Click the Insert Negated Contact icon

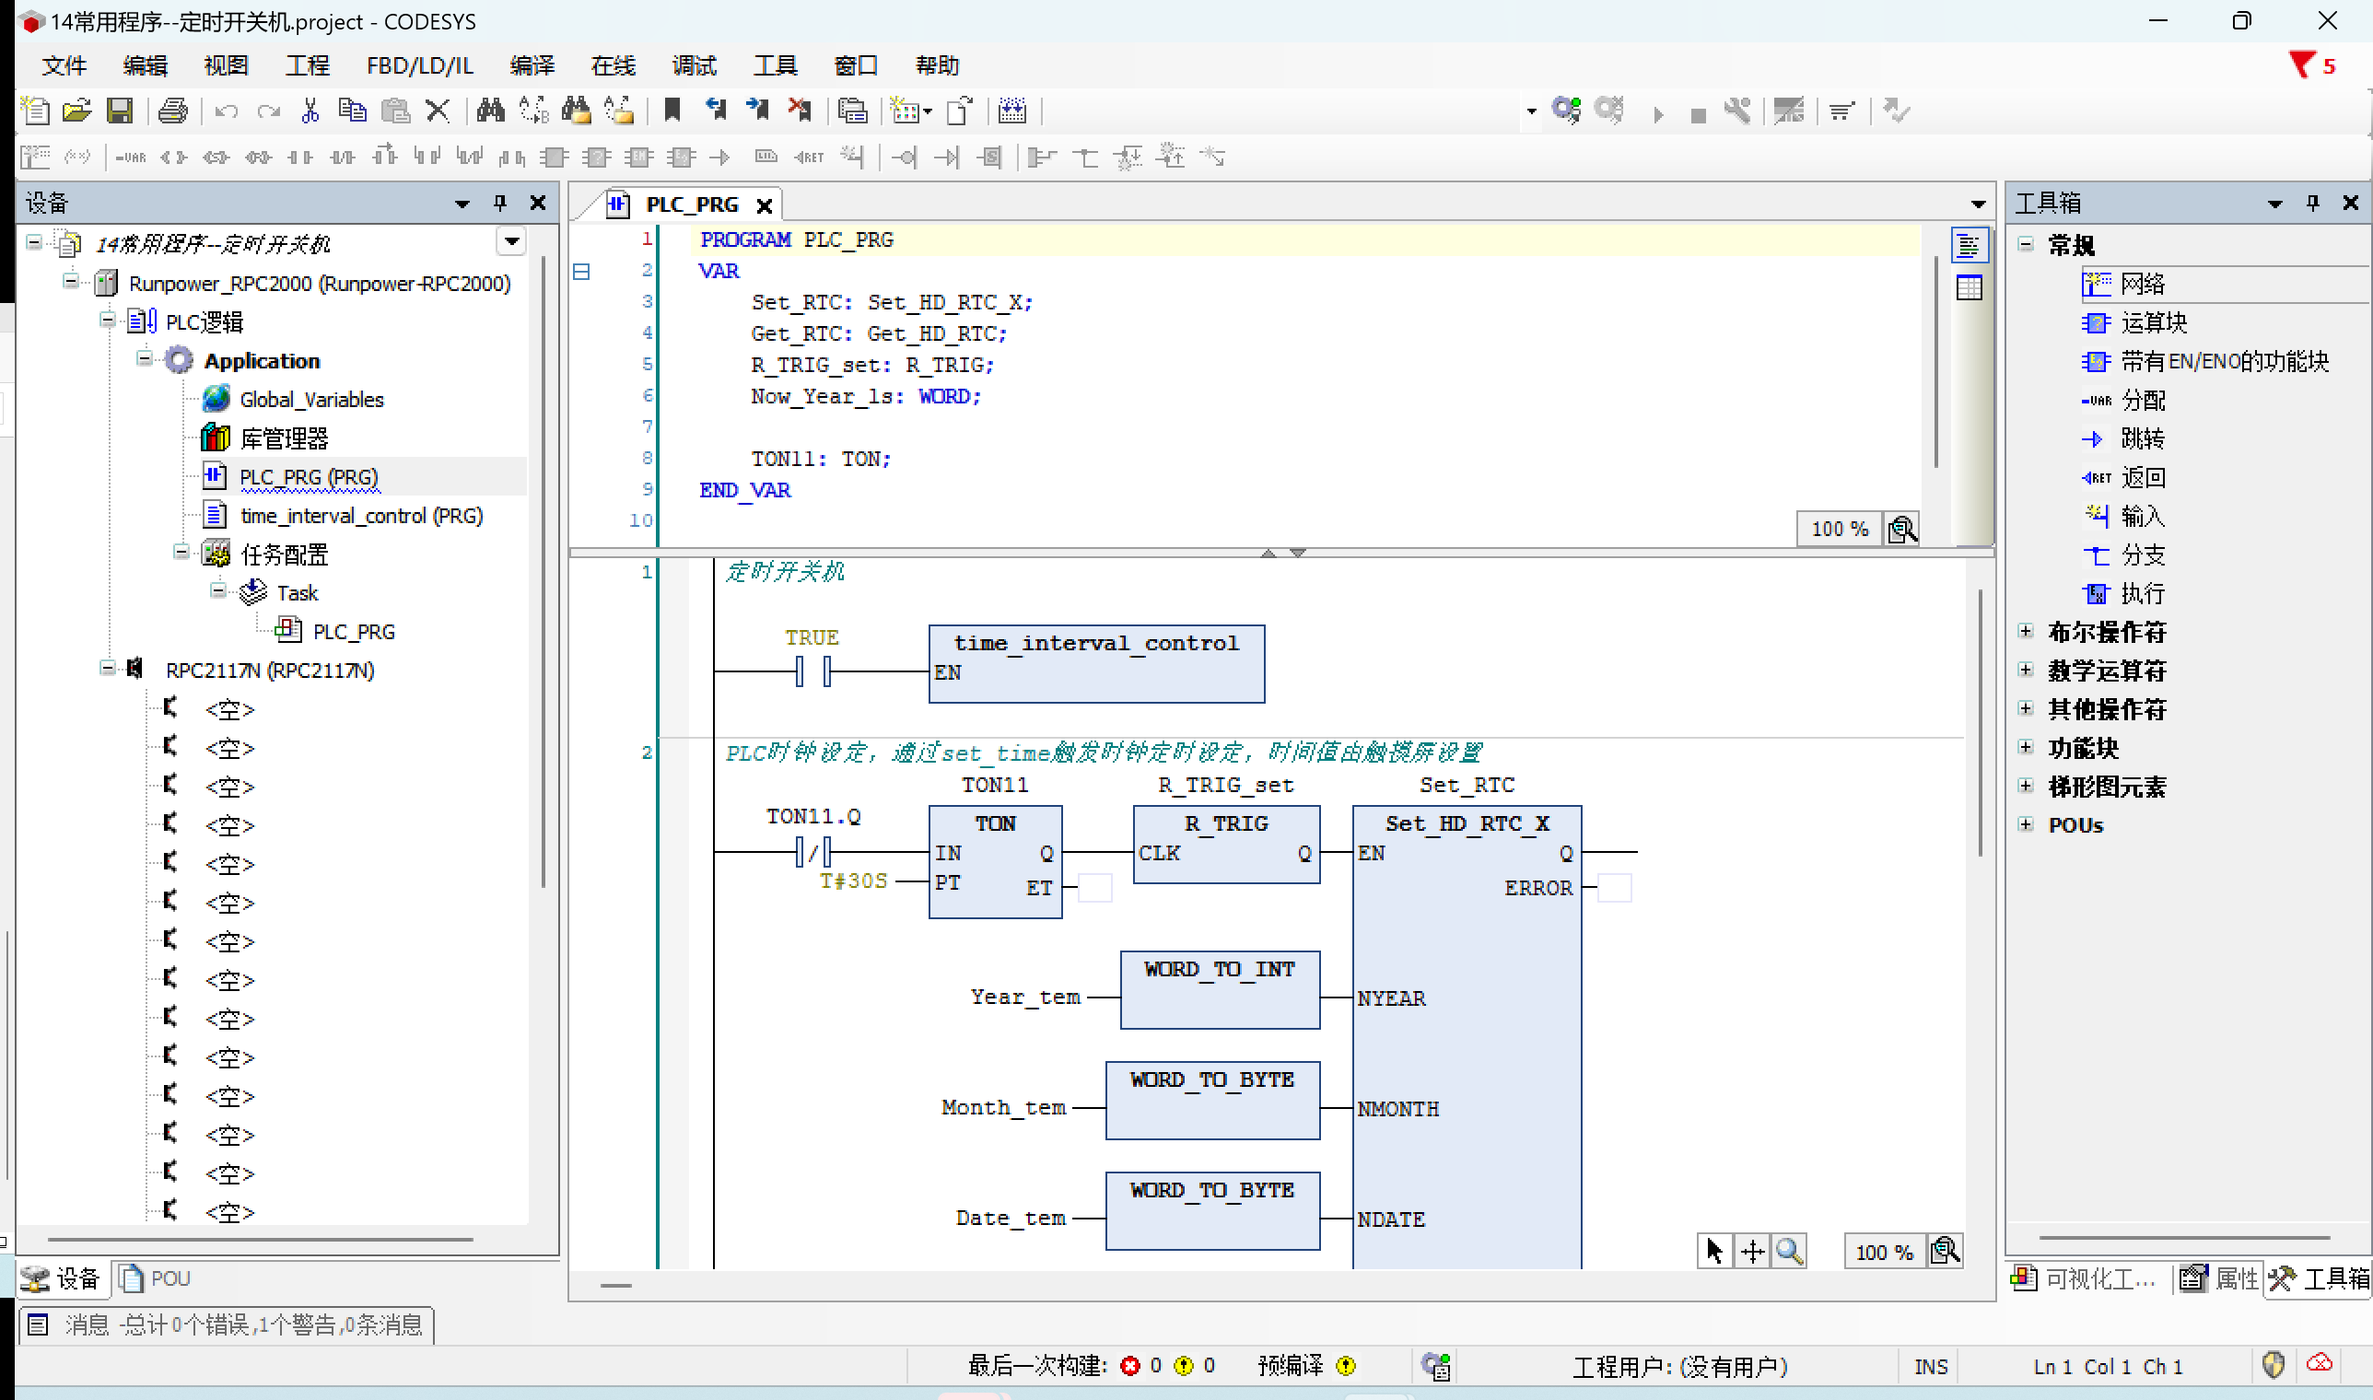point(343,157)
